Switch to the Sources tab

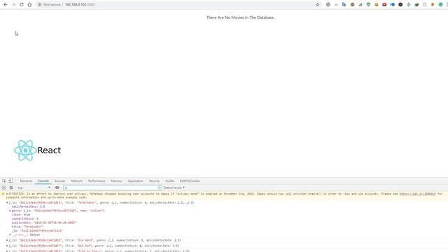[59, 181]
